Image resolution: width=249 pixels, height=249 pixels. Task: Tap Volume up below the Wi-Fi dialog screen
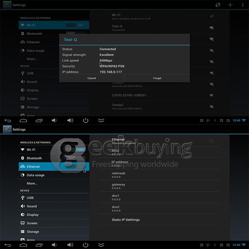click(x=70, y=120)
